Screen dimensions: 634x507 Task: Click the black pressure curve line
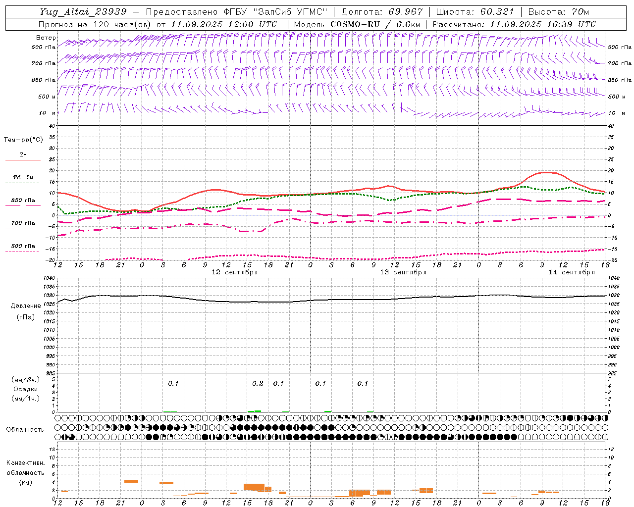pyautogui.click(x=332, y=300)
